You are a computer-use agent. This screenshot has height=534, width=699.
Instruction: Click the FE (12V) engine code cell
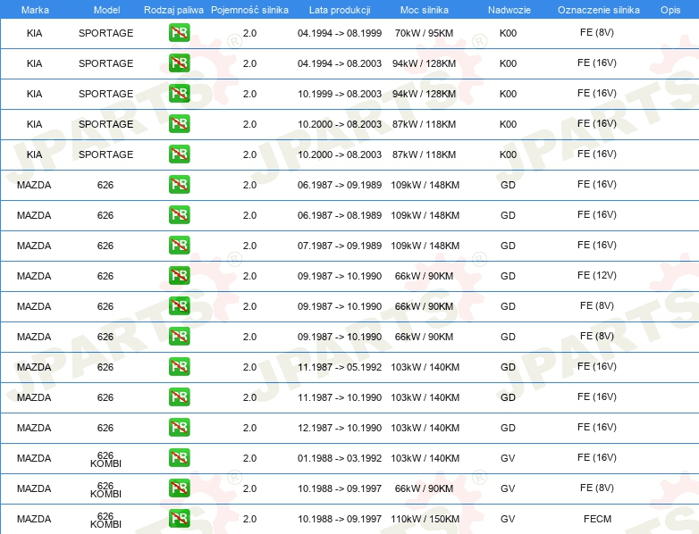click(x=597, y=275)
